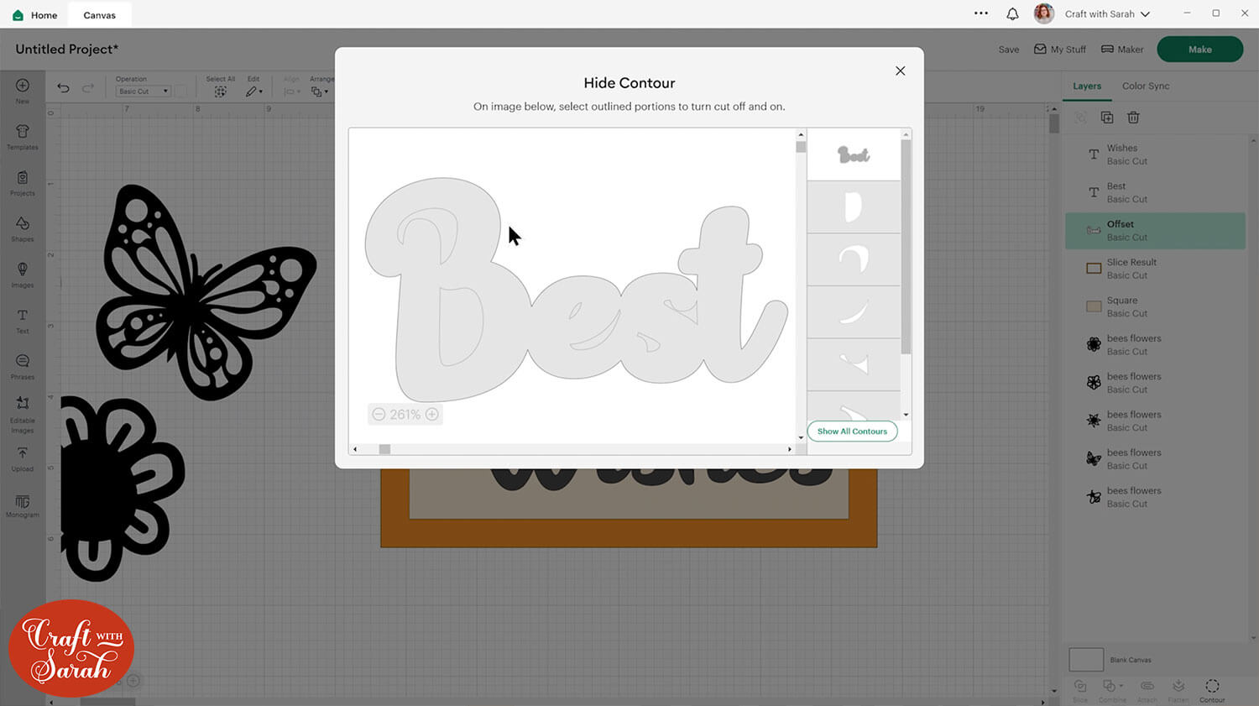The image size is (1259, 706).
Task: Click the Select All icon
Action: tap(220, 92)
